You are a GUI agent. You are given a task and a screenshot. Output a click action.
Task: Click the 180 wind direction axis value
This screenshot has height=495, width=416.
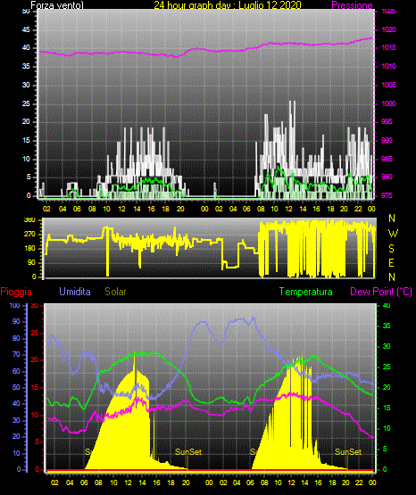point(29,249)
